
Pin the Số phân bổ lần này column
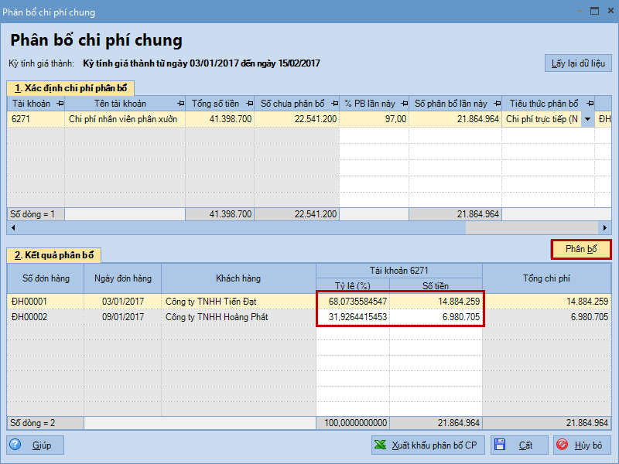coord(497,104)
